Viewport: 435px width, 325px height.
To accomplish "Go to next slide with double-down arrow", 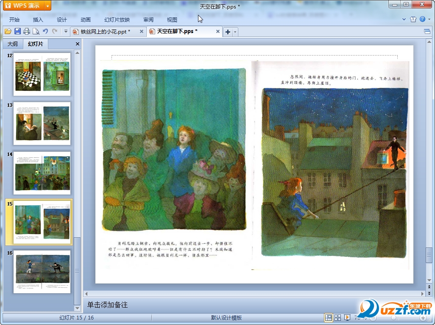I will tap(429, 293).
